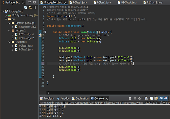Click task marker at line 10
Viewport: 170px width, 119px height.
coord(40,35)
